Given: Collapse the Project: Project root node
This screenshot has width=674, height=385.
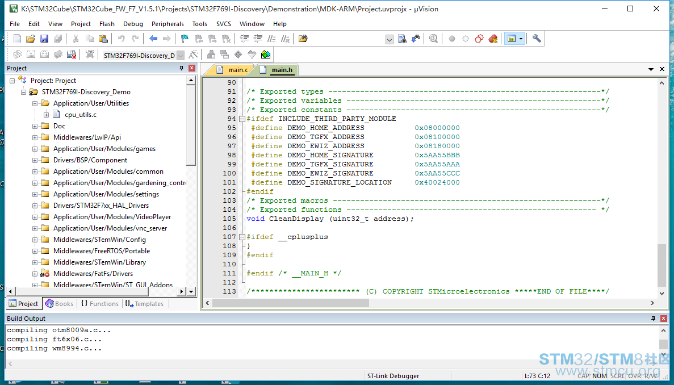Looking at the screenshot, I should coord(12,81).
